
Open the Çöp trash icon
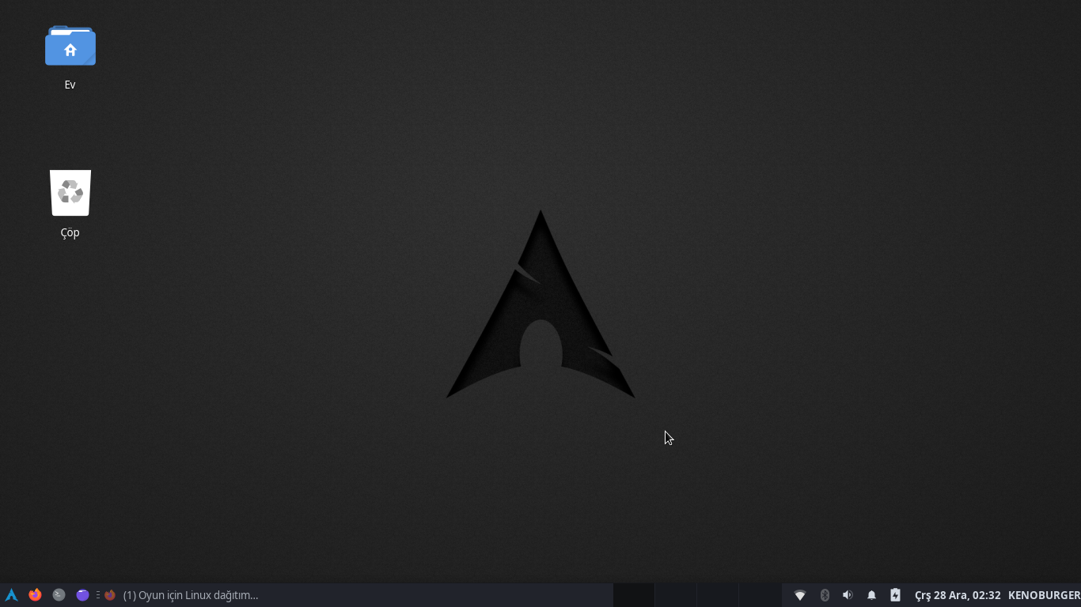[70, 193]
